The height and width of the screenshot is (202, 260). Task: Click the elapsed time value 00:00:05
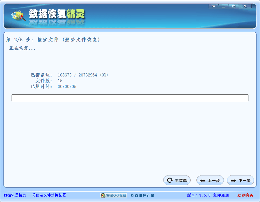(67, 87)
